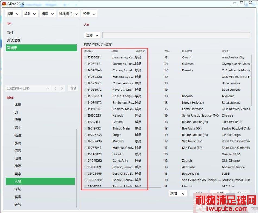Click the filter search input field

click(176, 35)
